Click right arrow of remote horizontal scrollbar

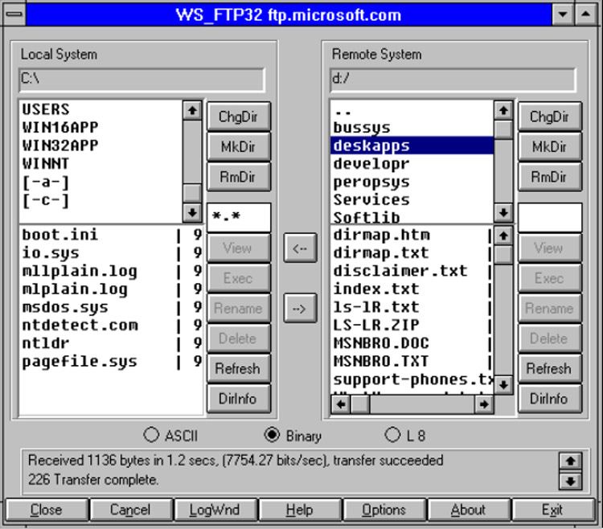coord(484,404)
